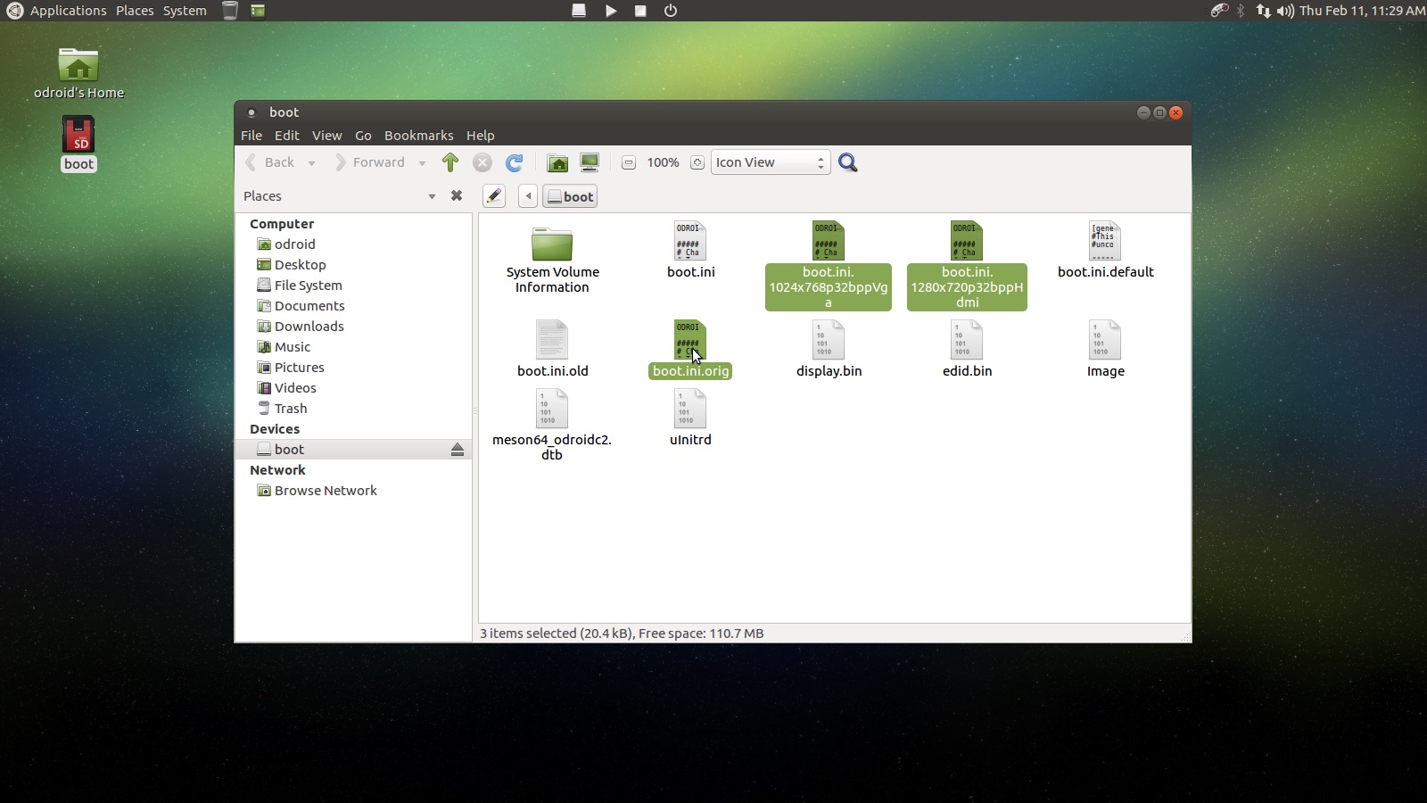Open the Icon View dropdown
Image resolution: width=1427 pixels, height=803 pixels.
click(768, 162)
